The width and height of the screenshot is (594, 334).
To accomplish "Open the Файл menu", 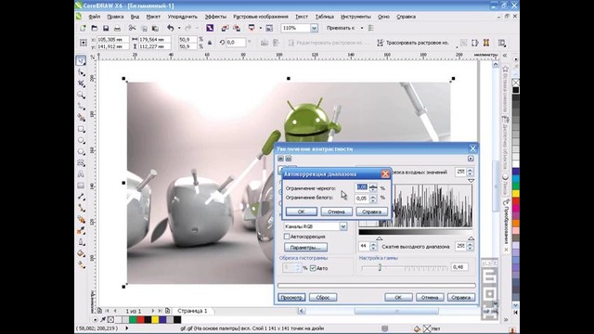I will [x=94, y=17].
